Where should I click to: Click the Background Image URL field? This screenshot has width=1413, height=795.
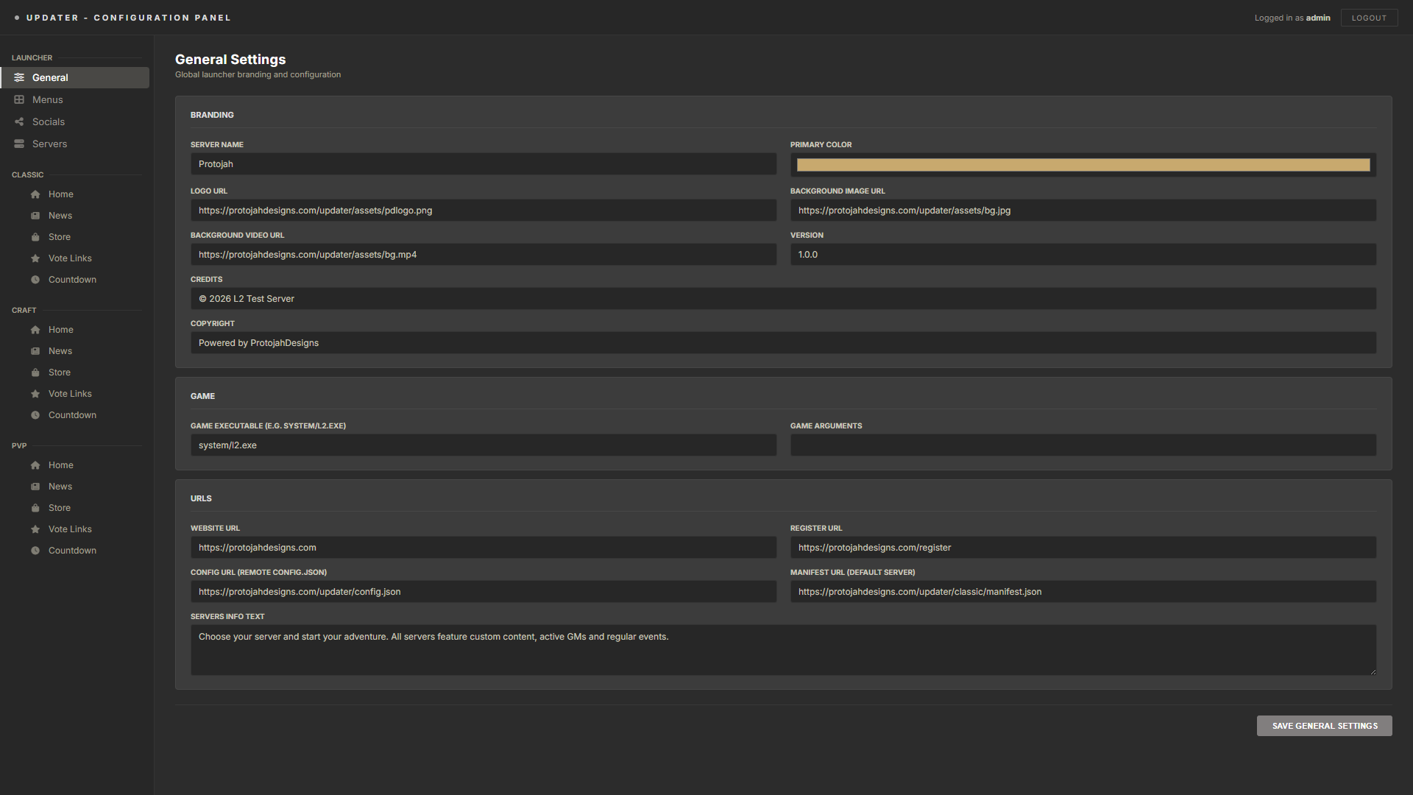click(1083, 211)
